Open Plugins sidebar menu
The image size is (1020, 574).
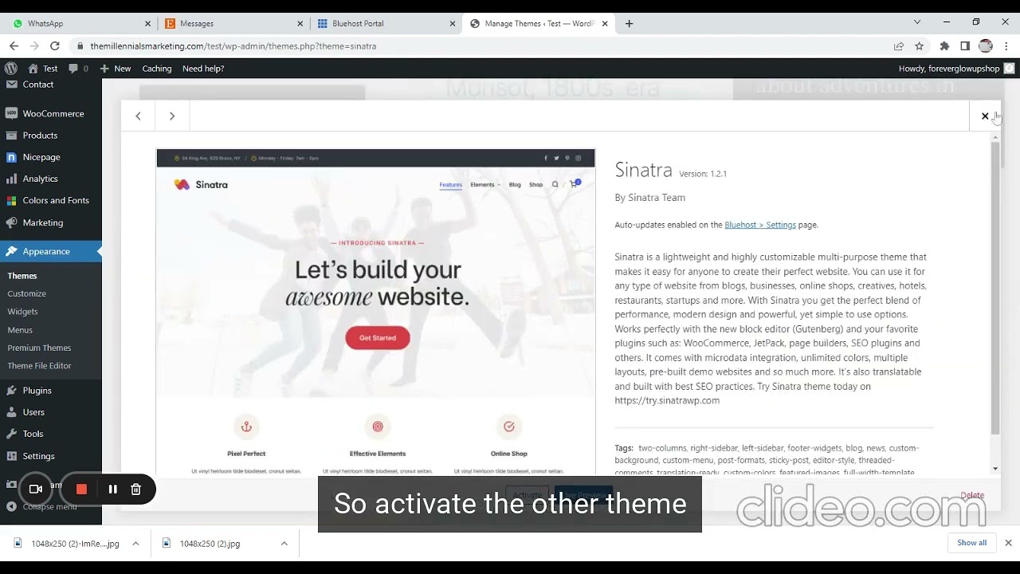click(51, 391)
